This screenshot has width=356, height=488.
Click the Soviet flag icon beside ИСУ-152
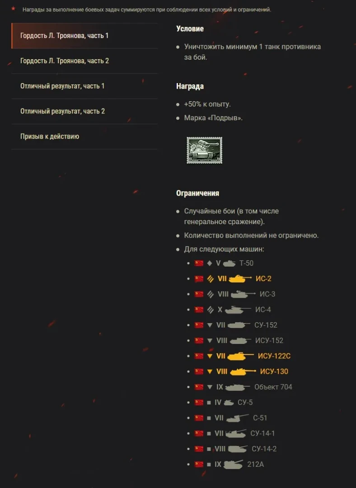coord(199,341)
